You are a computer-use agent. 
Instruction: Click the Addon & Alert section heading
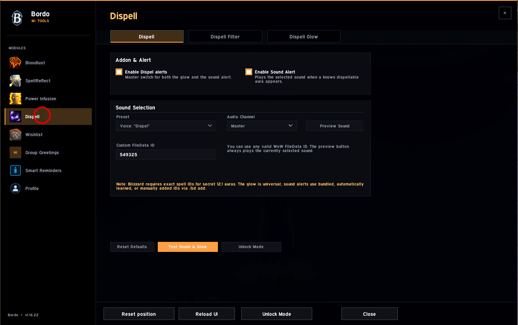pos(133,60)
